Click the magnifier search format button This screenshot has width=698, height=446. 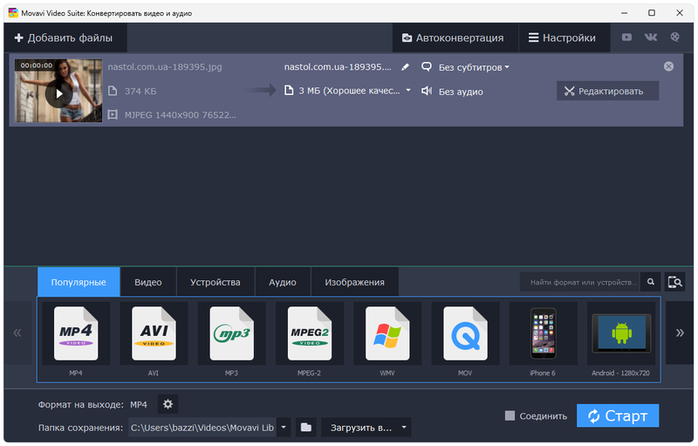pos(650,282)
